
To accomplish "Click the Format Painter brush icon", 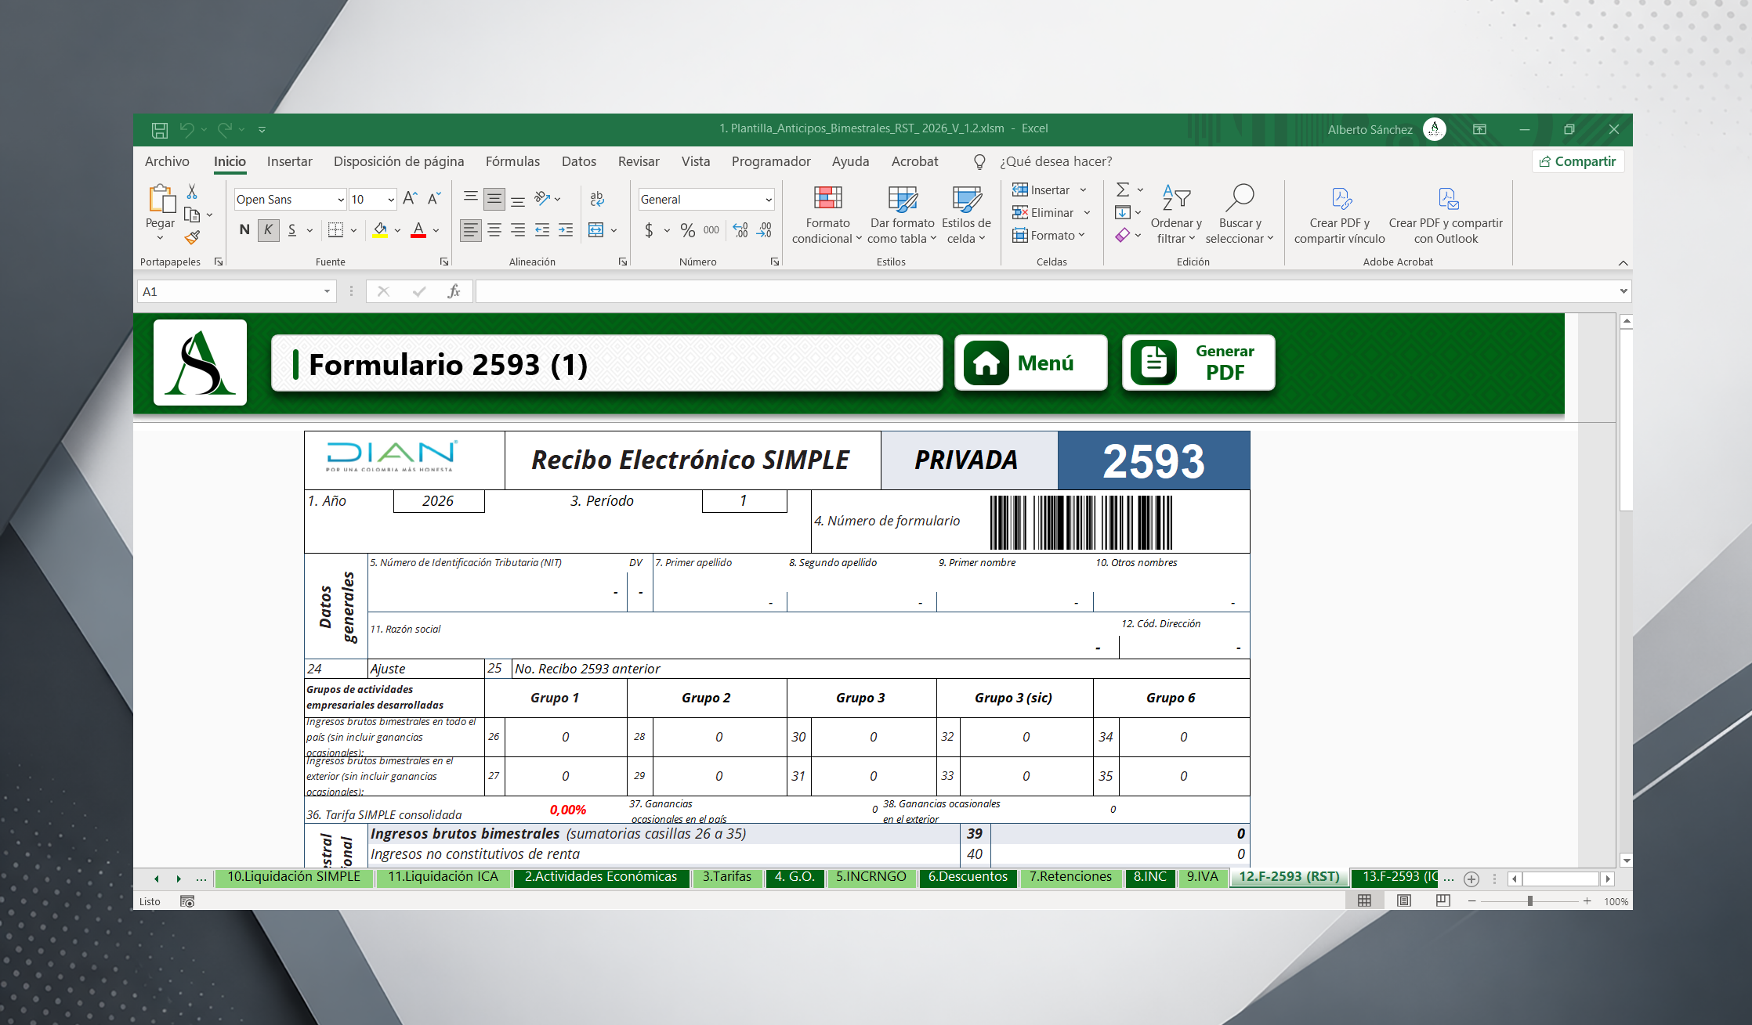I will [192, 237].
